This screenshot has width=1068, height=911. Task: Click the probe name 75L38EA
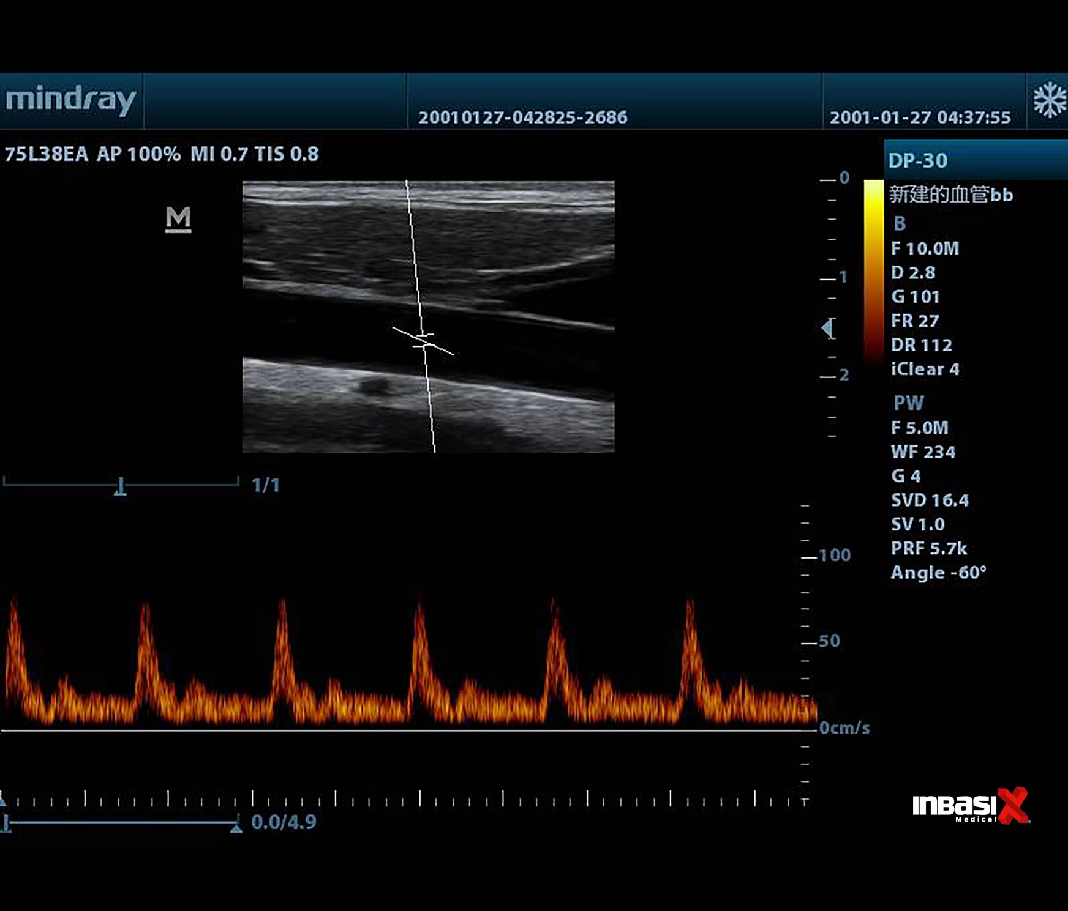point(47,154)
